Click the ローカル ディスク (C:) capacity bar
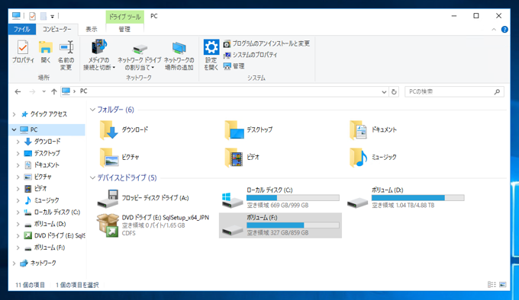 coord(292,198)
